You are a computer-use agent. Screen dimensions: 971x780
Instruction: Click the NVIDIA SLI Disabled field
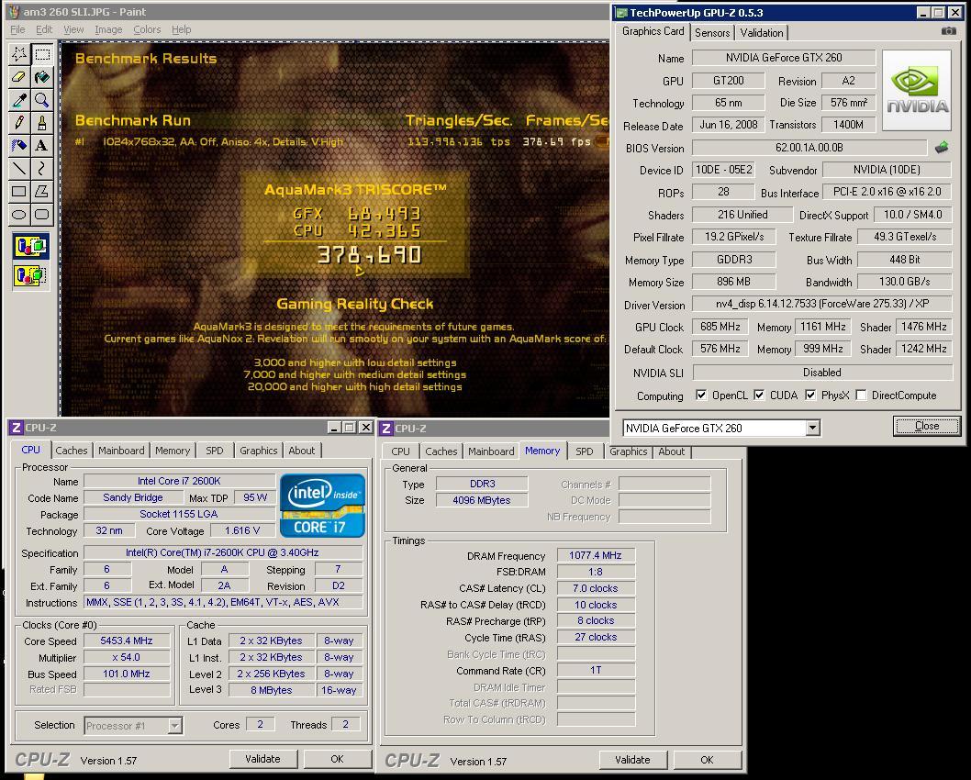tap(822, 372)
